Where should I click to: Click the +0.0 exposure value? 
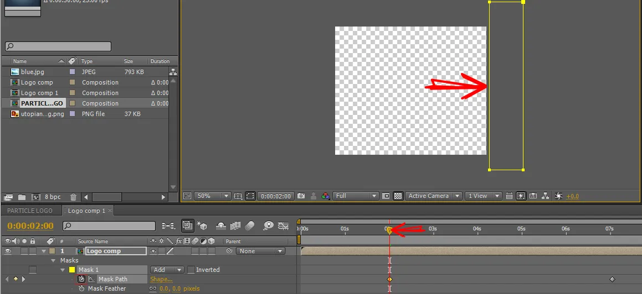coord(572,196)
